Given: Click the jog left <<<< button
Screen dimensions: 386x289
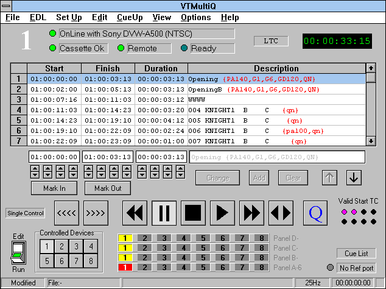Looking at the screenshot, I should coord(66,213).
